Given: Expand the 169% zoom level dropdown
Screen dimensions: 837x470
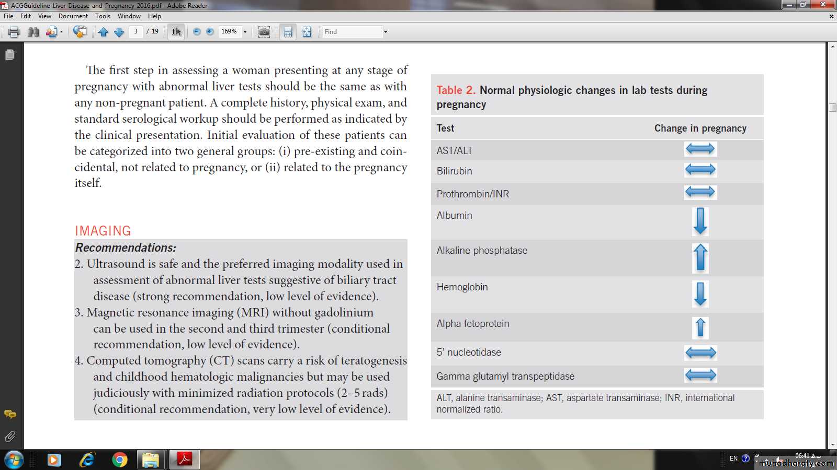Looking at the screenshot, I should tap(245, 32).
